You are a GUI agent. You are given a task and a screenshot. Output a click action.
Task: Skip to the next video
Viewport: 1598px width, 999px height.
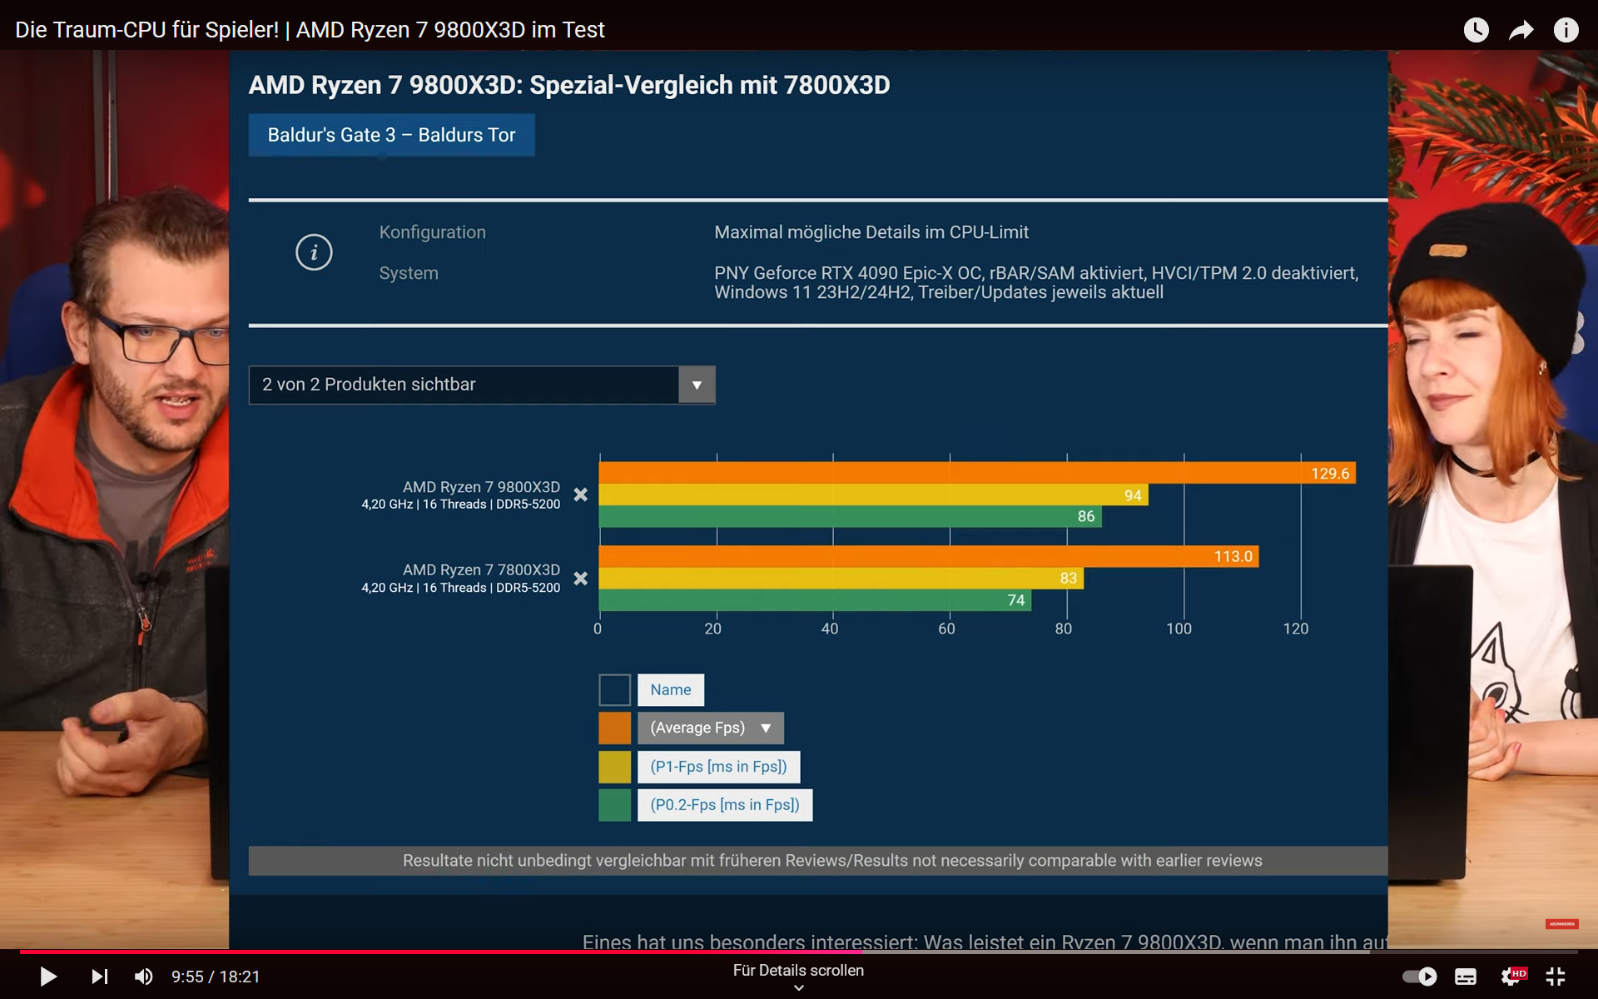point(99,976)
